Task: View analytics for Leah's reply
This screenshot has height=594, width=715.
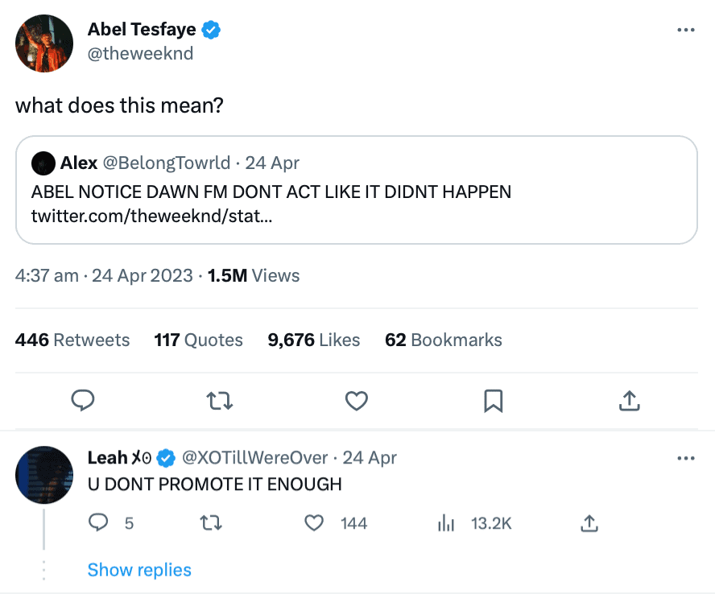Action: 446,524
